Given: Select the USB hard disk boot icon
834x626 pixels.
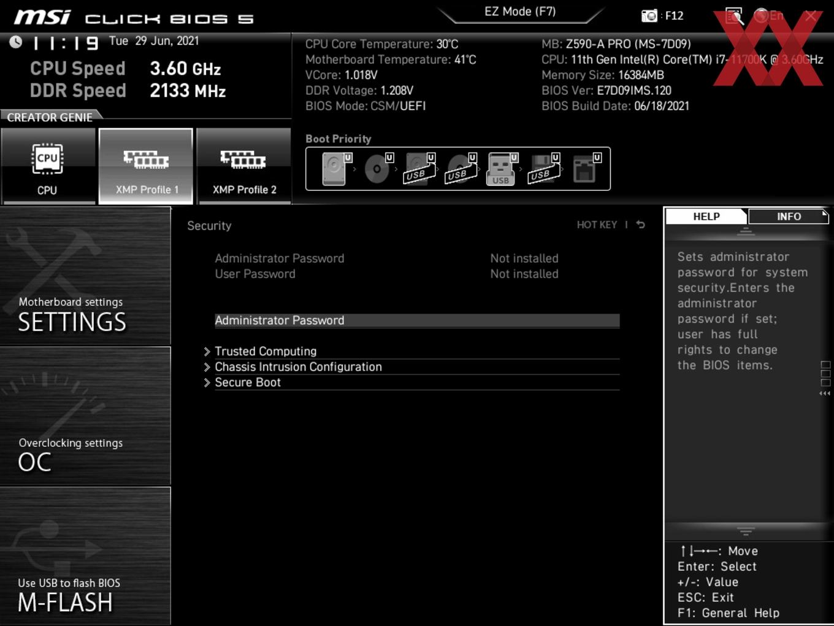Looking at the screenshot, I should [419, 168].
